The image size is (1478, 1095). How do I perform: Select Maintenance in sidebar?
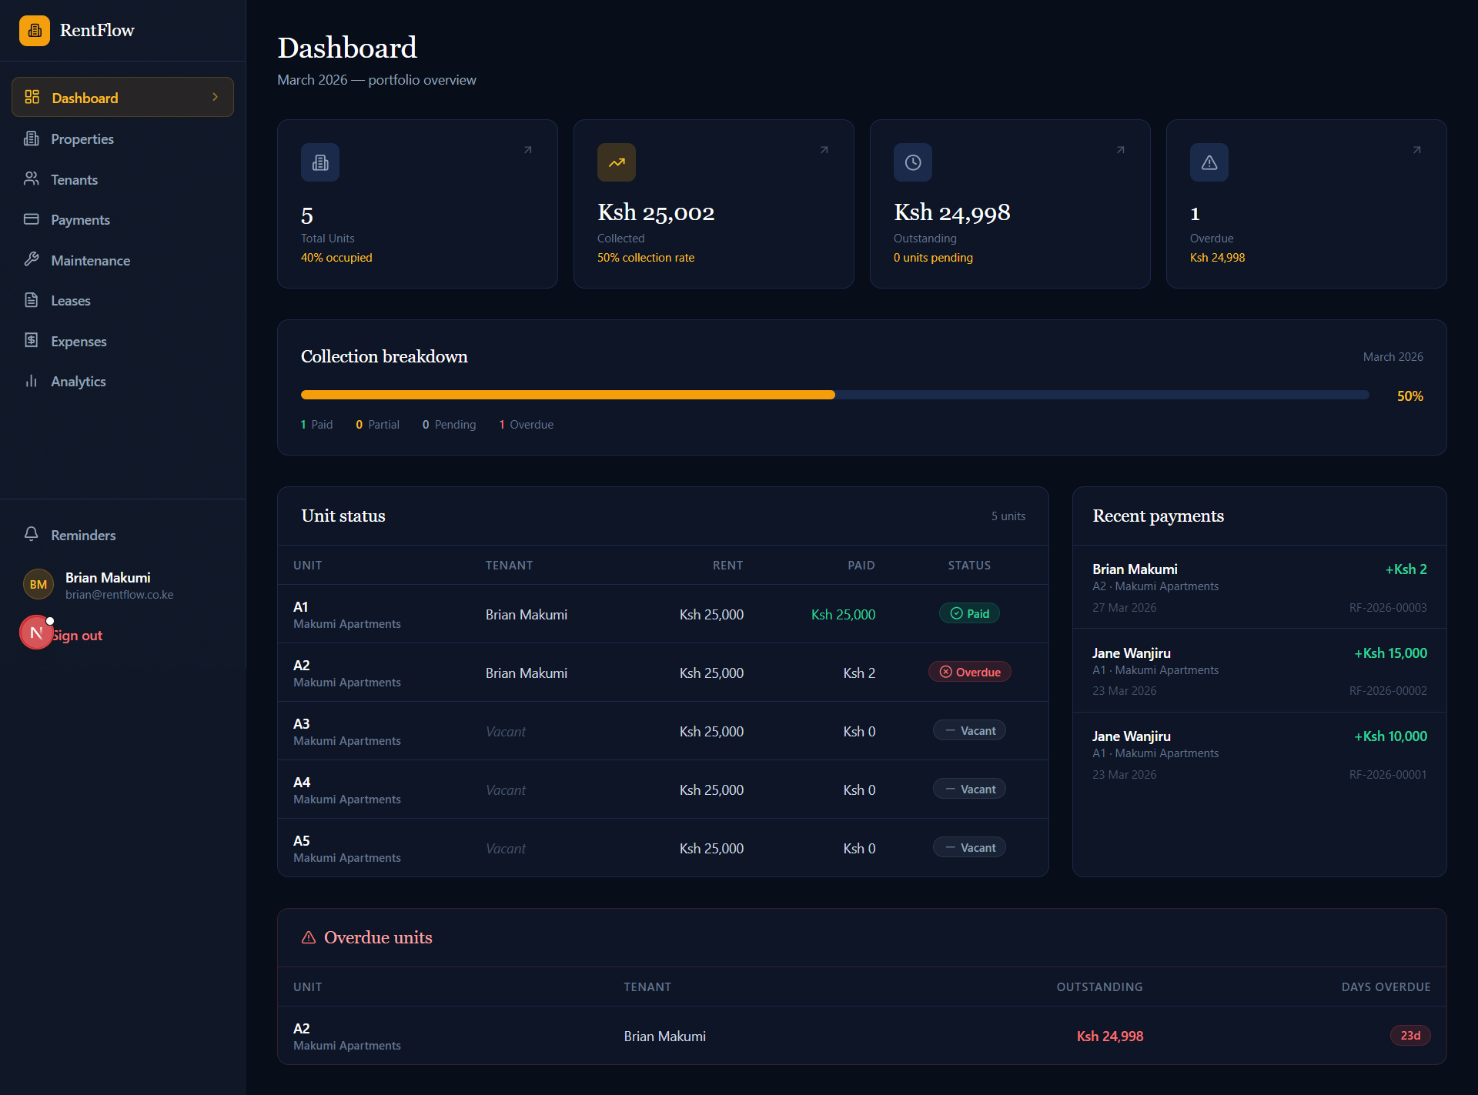tap(122, 260)
